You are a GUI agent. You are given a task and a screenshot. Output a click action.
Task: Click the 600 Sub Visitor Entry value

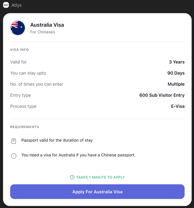[x=162, y=95]
